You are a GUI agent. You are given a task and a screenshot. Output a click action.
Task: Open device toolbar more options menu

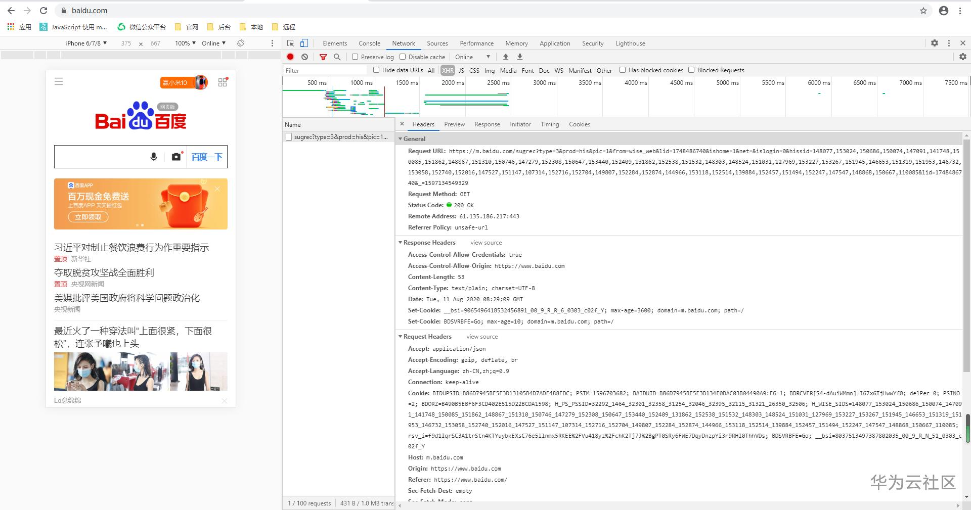click(x=272, y=43)
